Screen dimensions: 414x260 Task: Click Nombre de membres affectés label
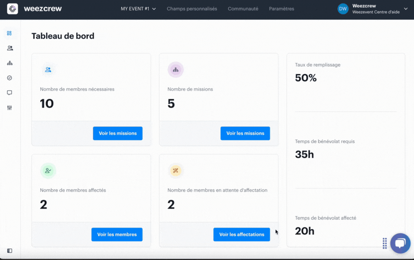[x=73, y=190]
